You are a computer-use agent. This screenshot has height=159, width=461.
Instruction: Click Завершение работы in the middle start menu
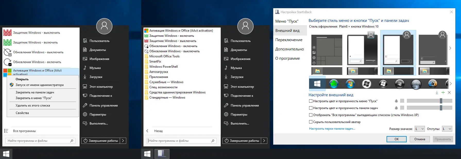click(242, 141)
